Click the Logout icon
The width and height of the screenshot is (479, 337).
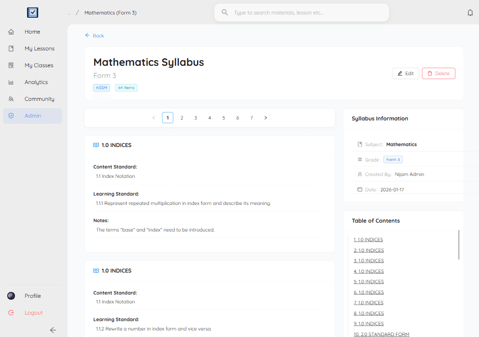click(x=11, y=312)
